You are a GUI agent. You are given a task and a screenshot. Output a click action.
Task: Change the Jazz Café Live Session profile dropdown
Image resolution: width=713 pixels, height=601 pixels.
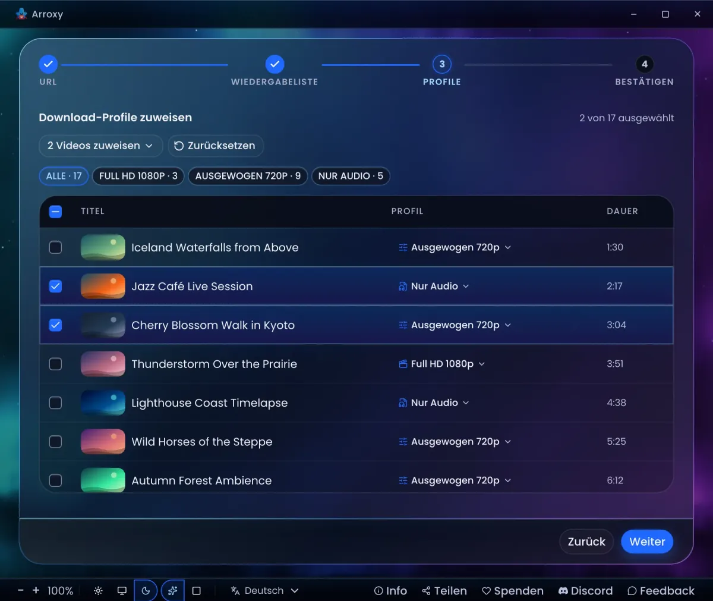point(434,286)
